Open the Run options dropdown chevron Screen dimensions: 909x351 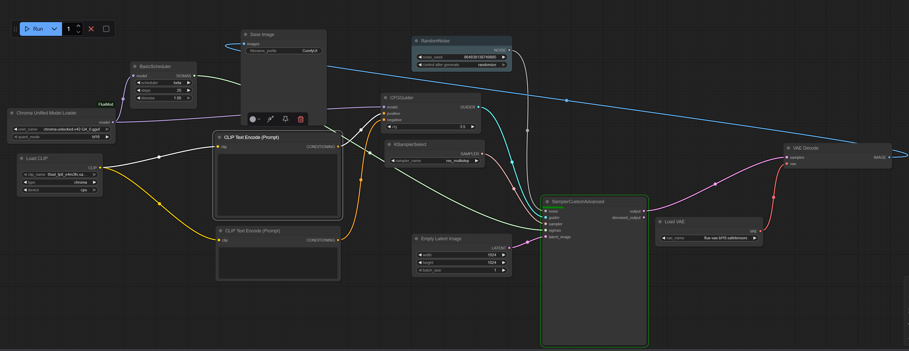(x=54, y=29)
